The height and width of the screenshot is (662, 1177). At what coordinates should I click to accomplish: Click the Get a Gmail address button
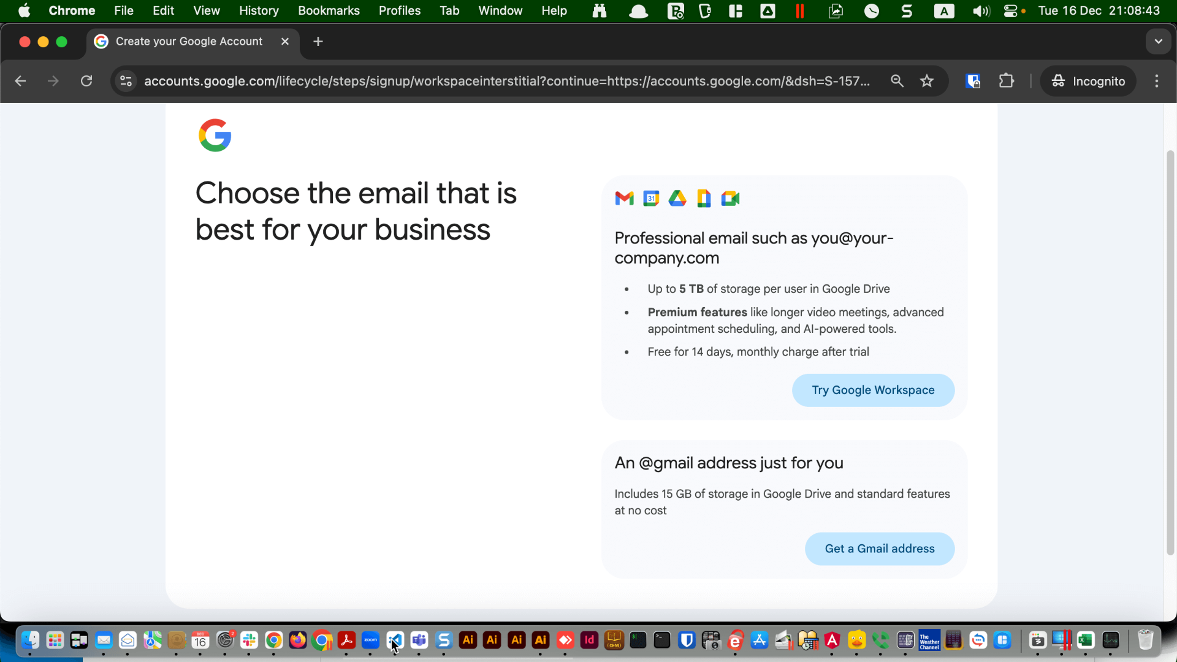pos(879,549)
